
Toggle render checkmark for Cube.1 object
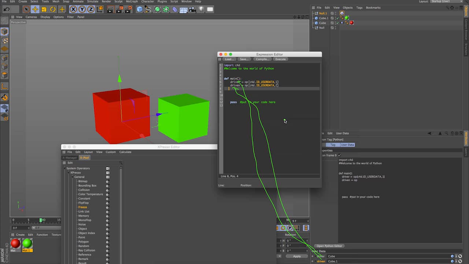[337, 18]
